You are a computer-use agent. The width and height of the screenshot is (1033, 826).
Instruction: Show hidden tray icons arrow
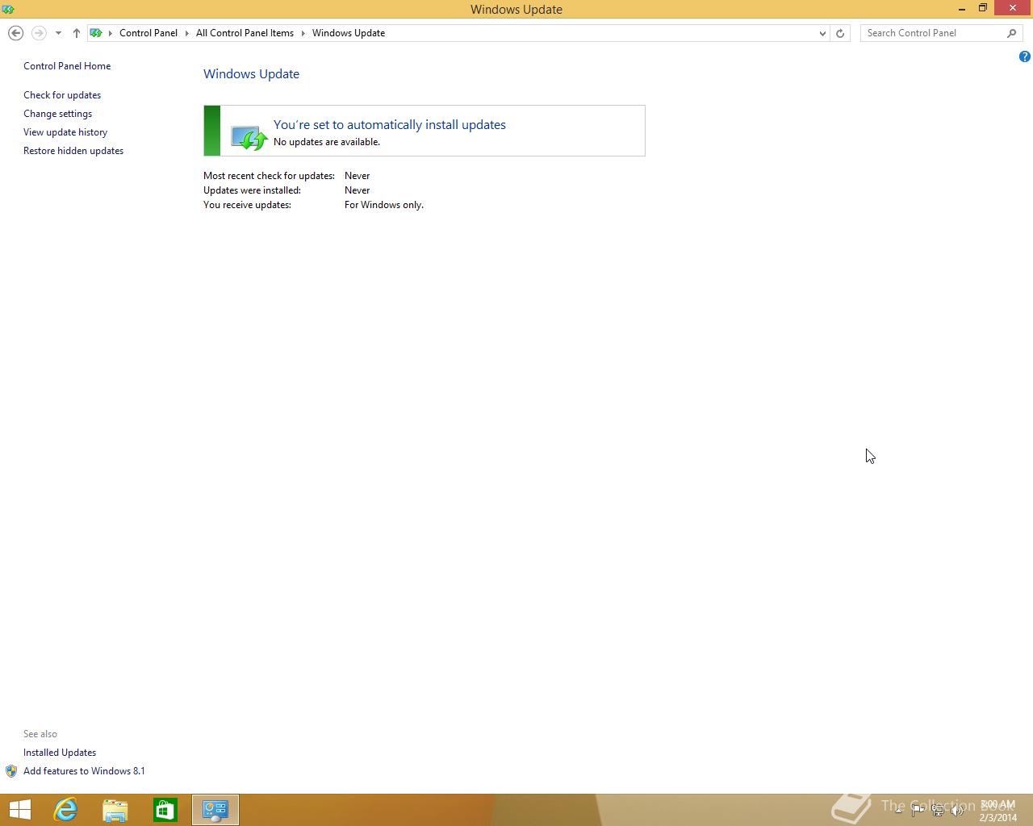coord(898,810)
